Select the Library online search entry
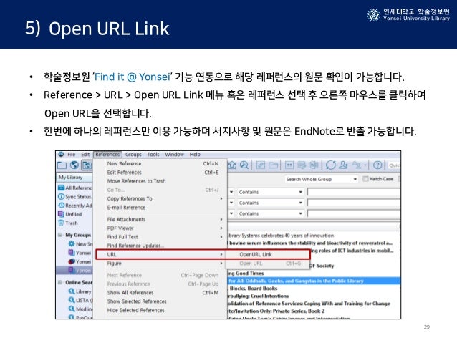Screen dimensions: 457x343 (80, 291)
